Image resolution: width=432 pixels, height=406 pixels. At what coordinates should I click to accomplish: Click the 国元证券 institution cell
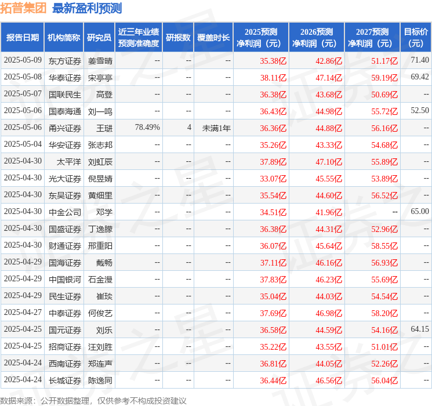pos(65,330)
